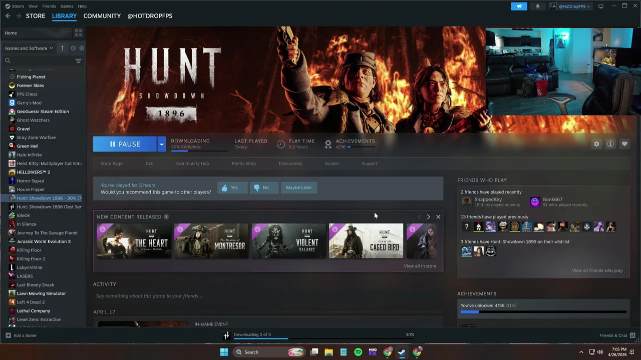This screenshot has width=641, height=360.
Task: Open the @HOTDROPFPS profile tab
Action: click(150, 16)
